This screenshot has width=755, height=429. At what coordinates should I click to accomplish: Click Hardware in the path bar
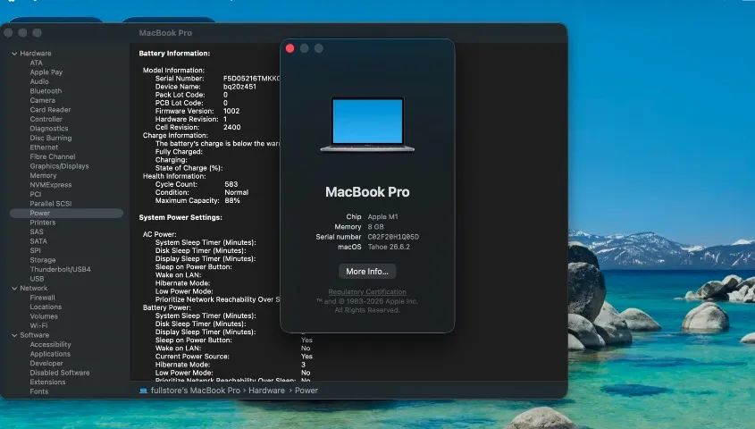[267, 391]
